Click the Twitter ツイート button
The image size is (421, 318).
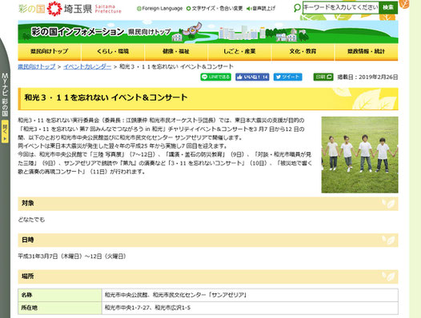pos(288,77)
